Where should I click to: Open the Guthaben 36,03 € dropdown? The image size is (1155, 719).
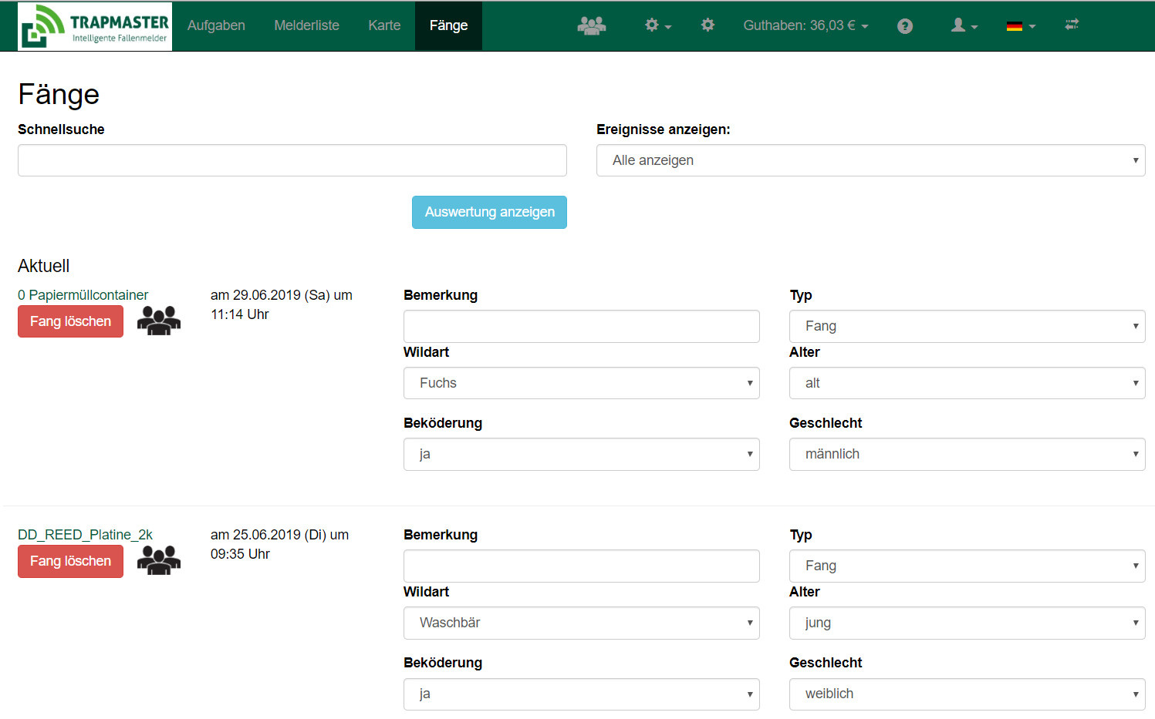click(805, 25)
